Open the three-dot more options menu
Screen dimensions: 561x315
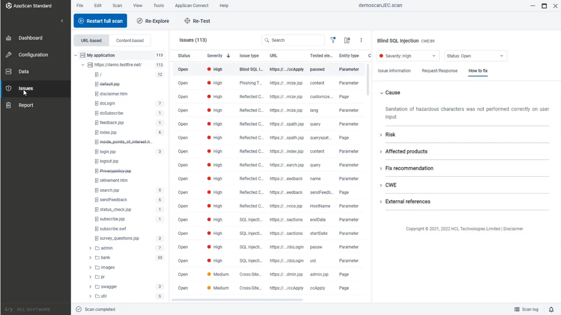[x=361, y=40]
